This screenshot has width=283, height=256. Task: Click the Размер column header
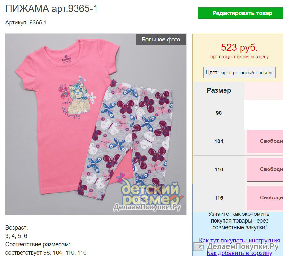pos(219,90)
